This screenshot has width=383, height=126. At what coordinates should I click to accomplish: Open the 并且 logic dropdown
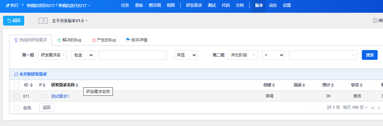point(186,55)
